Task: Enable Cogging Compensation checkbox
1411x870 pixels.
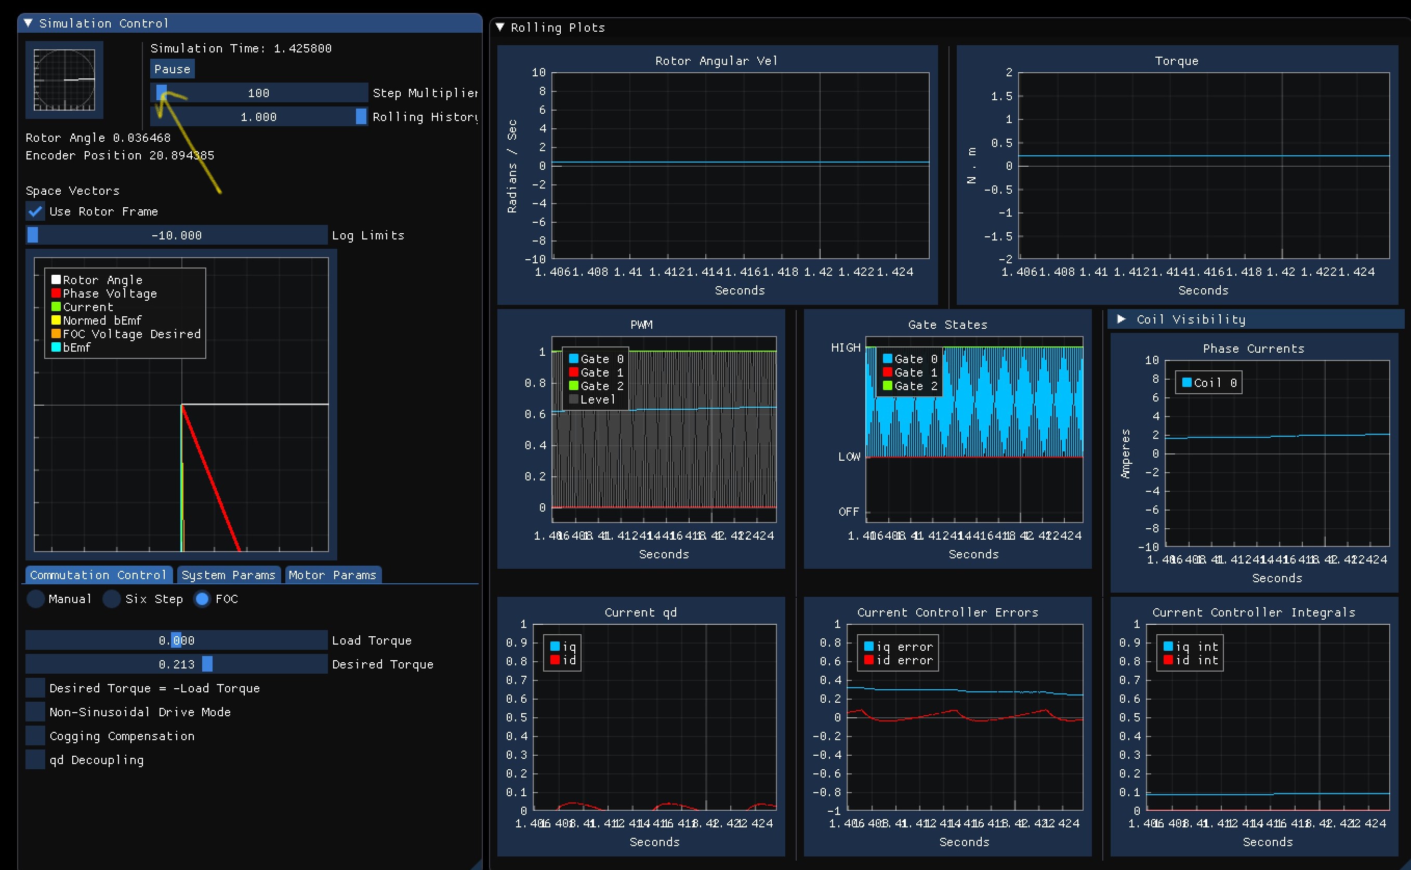Action: pos(35,735)
